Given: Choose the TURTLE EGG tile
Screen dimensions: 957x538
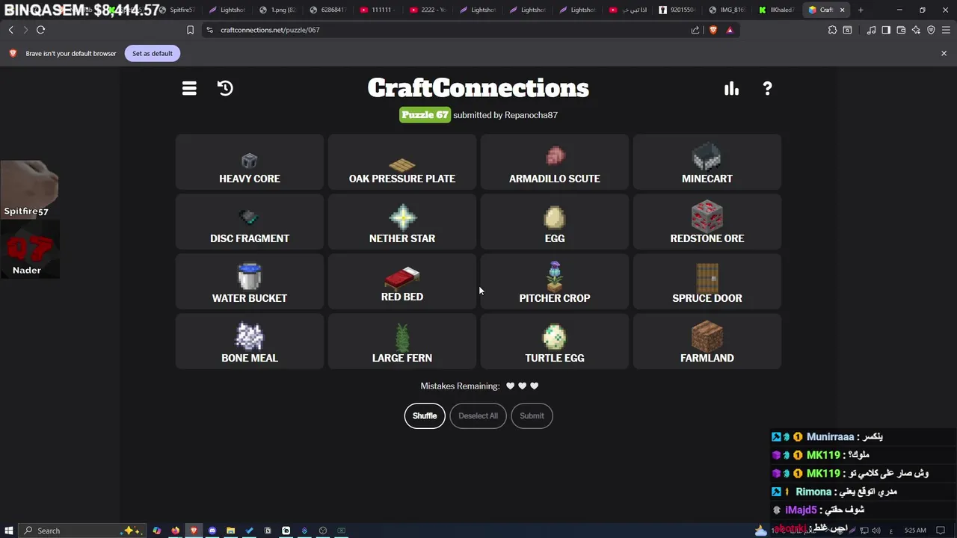Looking at the screenshot, I should click(555, 341).
